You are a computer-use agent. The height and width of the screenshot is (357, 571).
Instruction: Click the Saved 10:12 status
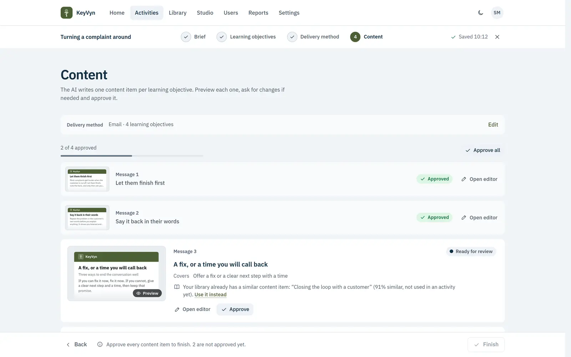[469, 37]
